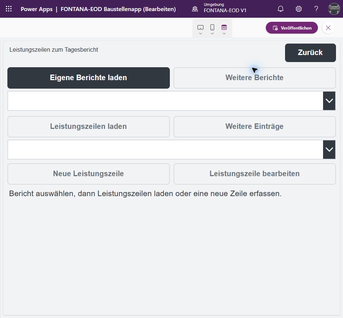
Task: Open the help question mark
Action: [316, 9]
